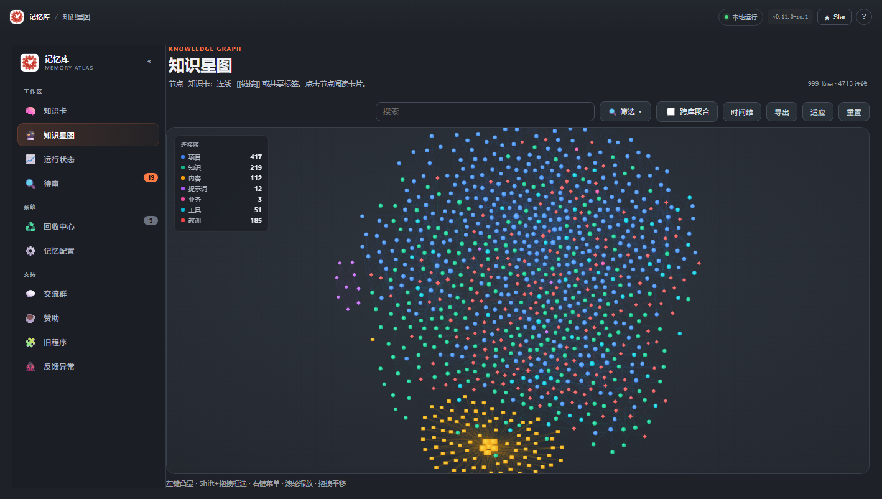
Task: Click the 知识星图 breadcrumb in top bar
Action: (77, 17)
